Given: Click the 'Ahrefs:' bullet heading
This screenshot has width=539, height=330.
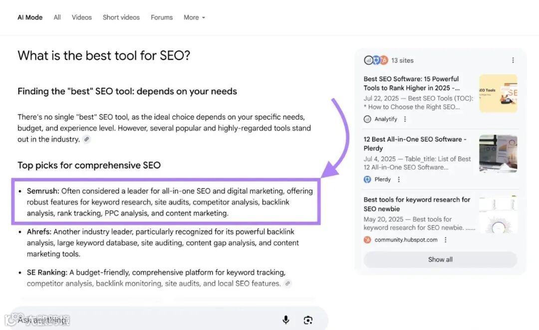Looking at the screenshot, I should (39, 232).
